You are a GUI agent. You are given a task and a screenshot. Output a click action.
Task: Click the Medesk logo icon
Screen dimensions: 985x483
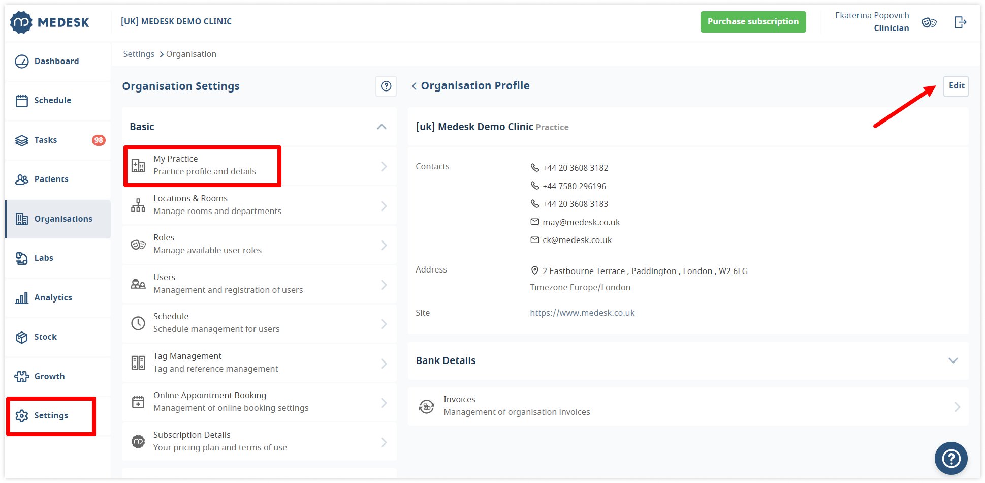[x=21, y=22]
